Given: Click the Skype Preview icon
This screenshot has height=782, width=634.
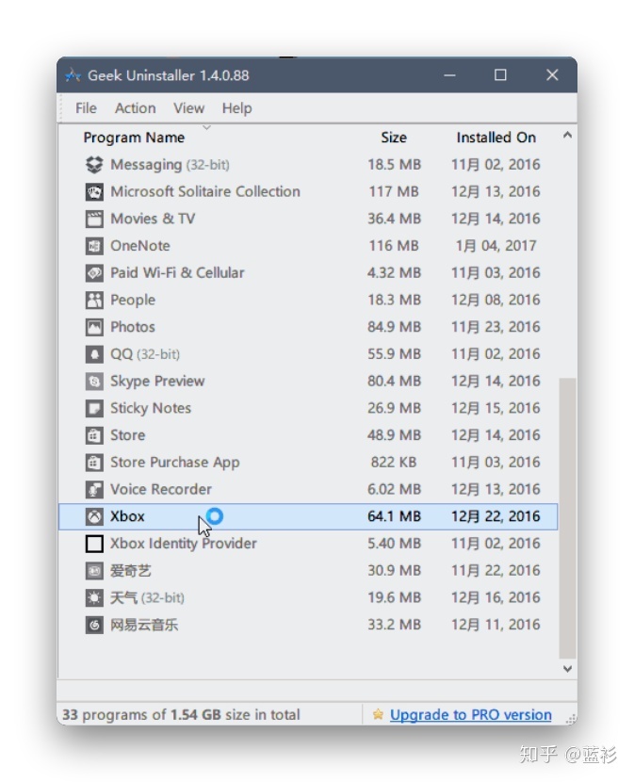Looking at the screenshot, I should [x=94, y=382].
